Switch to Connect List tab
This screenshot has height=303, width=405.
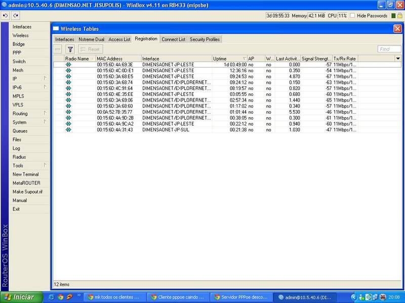click(174, 39)
